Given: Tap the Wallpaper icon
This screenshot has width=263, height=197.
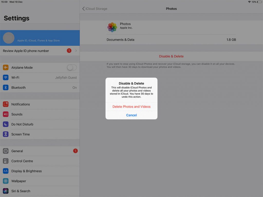Looking at the screenshot, I should [6, 181].
